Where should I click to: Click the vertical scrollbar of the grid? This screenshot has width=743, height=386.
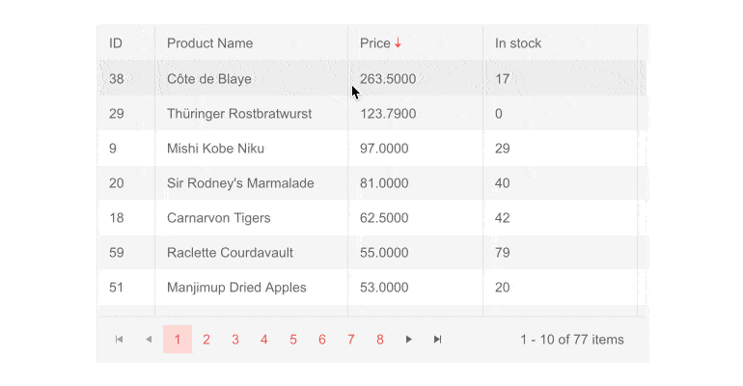click(643, 171)
